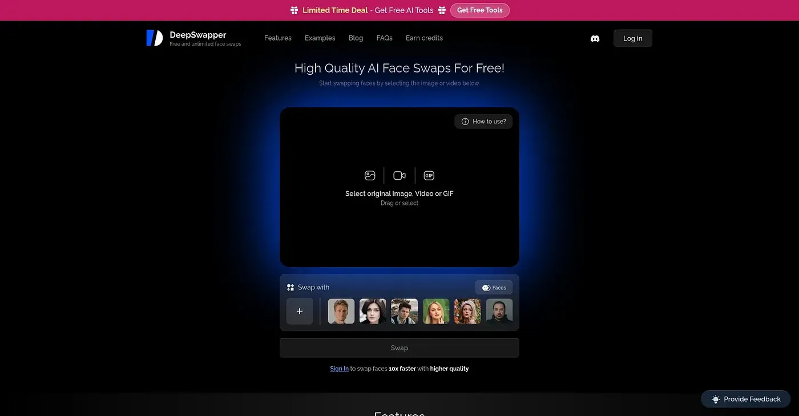The image size is (799, 416).
Task: Click the Faces button
Action: (494, 288)
